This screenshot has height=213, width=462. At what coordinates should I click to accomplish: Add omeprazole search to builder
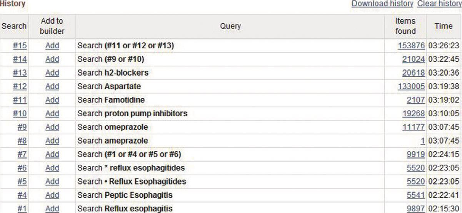coord(52,127)
